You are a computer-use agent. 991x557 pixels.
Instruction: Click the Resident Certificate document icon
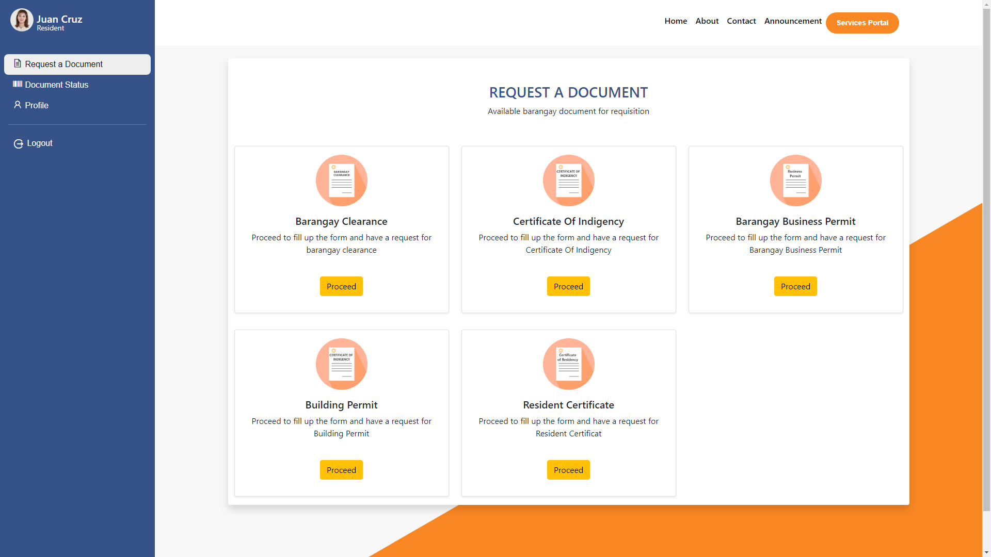(568, 364)
